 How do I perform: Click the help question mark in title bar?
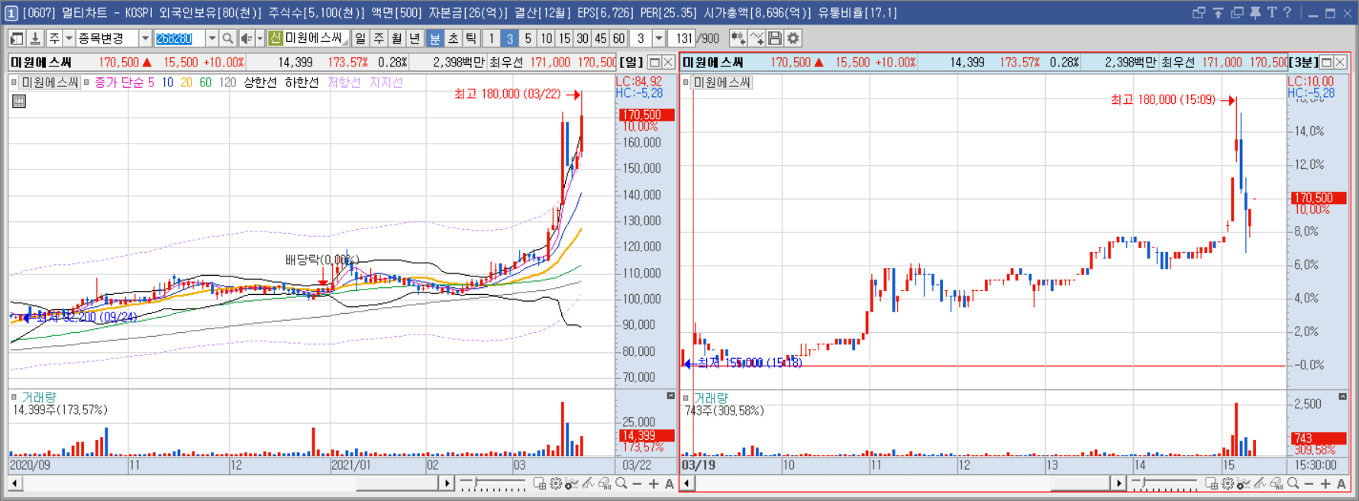(1287, 12)
